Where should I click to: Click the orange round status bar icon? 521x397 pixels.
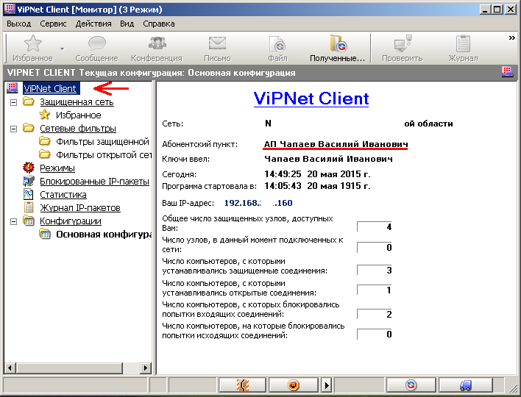(x=293, y=385)
